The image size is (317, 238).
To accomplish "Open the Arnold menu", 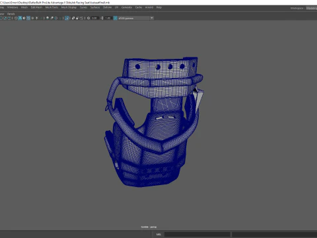I will 149,7.
